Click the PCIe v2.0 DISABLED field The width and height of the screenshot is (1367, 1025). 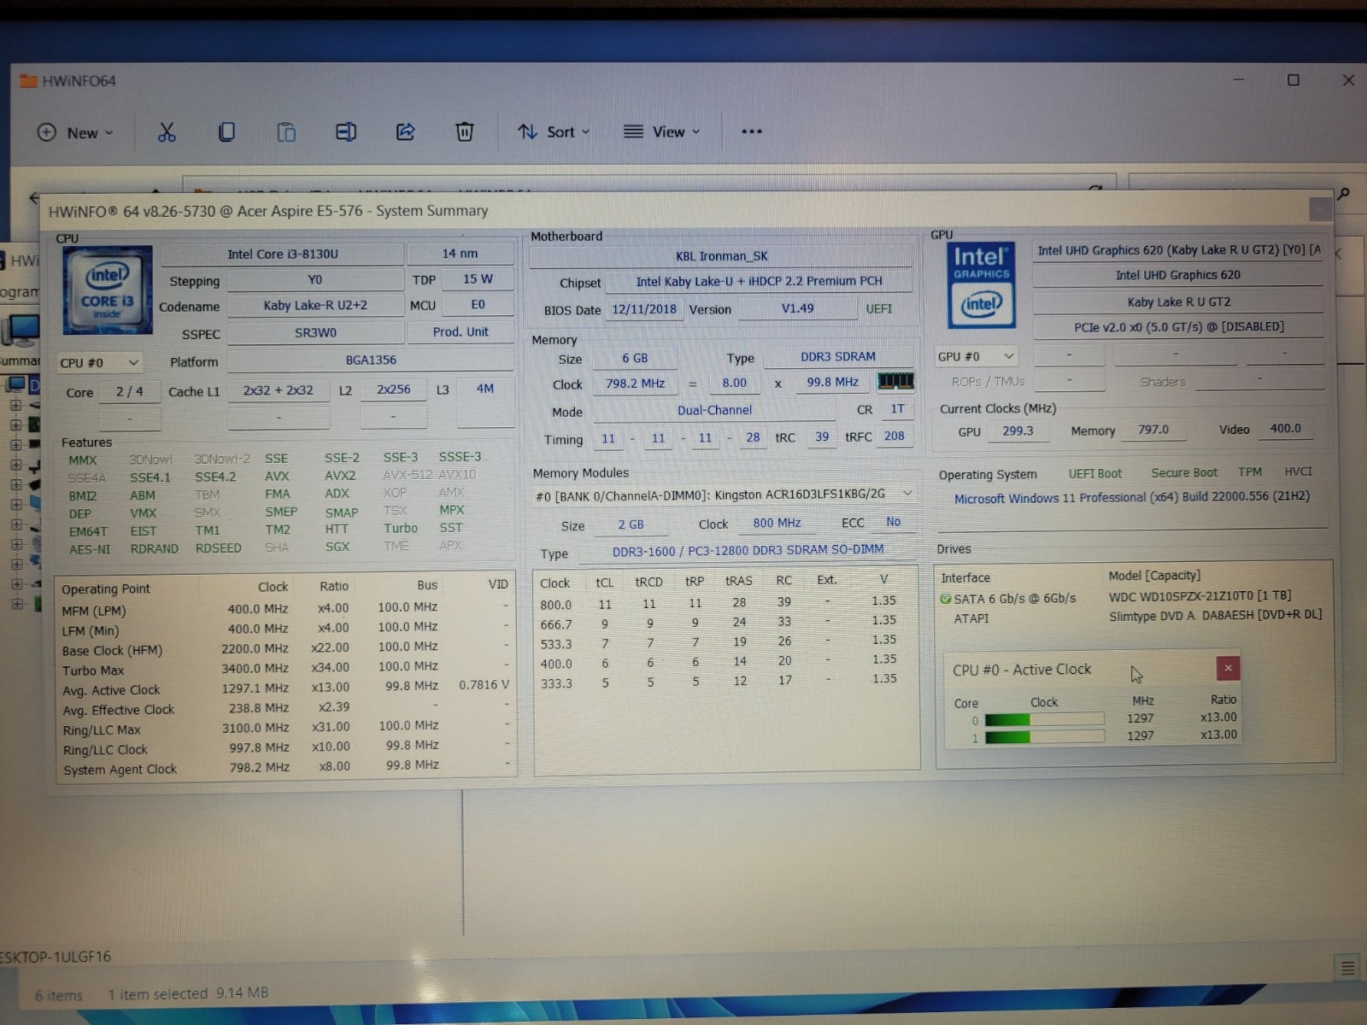1178,327
